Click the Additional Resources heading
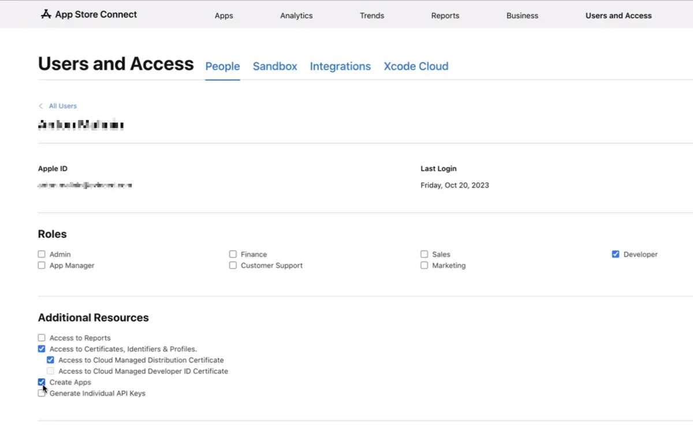The height and width of the screenshot is (425, 693). click(x=93, y=318)
